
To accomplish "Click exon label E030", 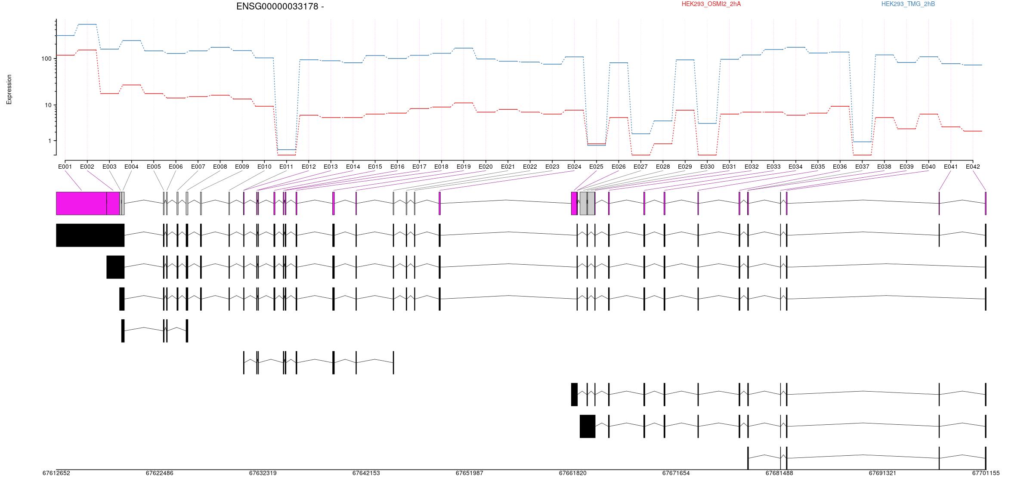I will pos(707,167).
